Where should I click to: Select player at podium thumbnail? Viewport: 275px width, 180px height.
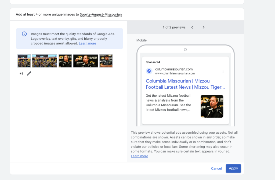[x=106, y=61]
